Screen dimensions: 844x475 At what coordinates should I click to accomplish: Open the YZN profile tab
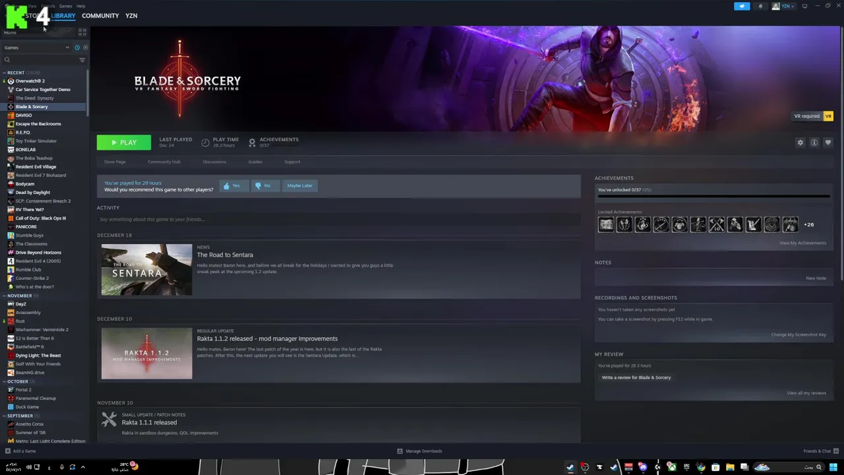(x=131, y=16)
